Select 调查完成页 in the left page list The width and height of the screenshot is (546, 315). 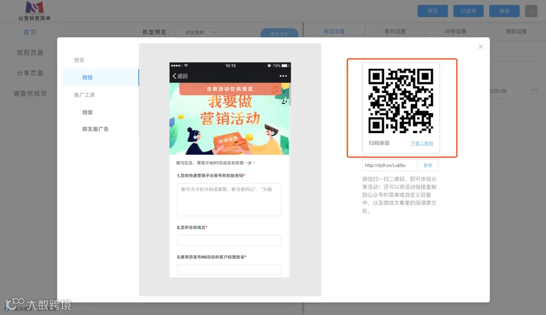30,93
